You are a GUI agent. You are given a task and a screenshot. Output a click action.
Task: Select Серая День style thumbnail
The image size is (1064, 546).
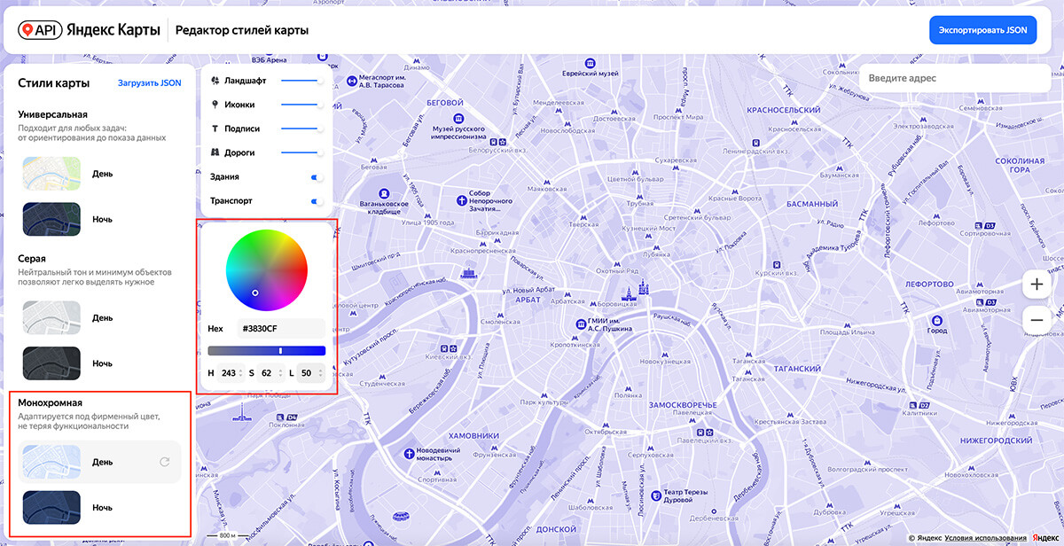click(x=51, y=317)
